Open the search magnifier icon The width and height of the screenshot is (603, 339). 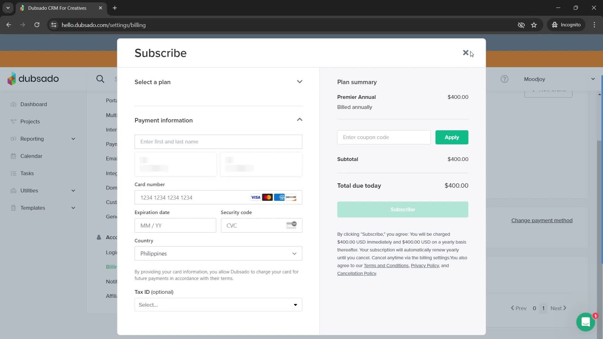[100, 79]
